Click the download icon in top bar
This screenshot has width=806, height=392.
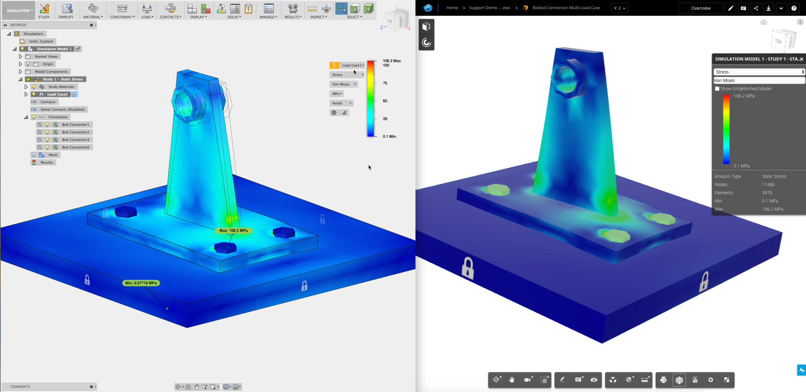tap(769, 8)
